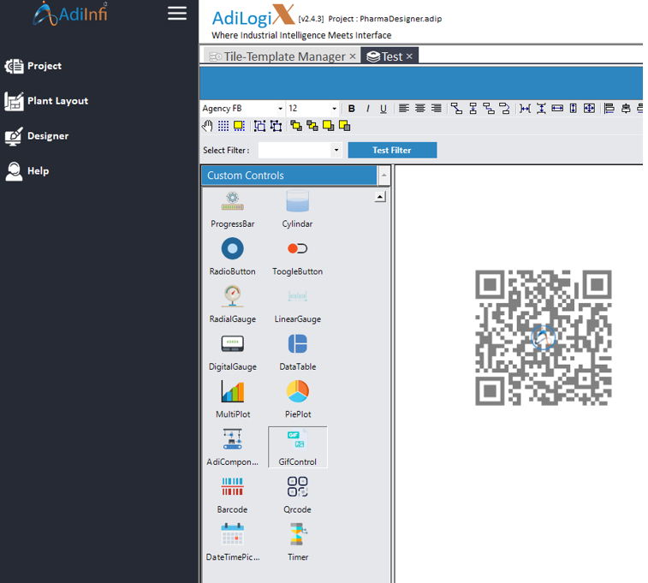This screenshot has width=648, height=583.
Task: Open the Designer section
Action: click(x=37, y=136)
